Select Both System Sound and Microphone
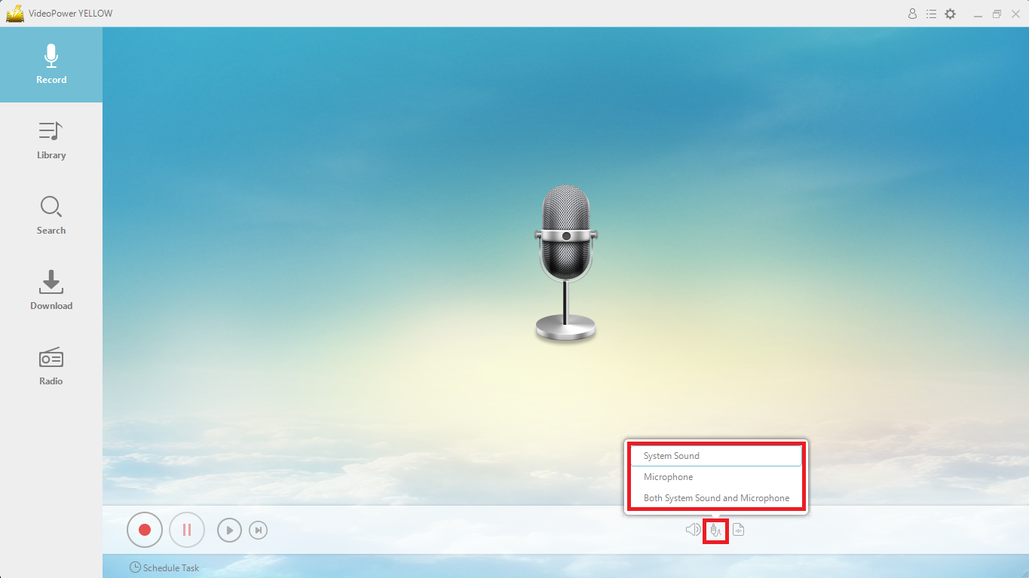The image size is (1029, 578). (x=716, y=498)
